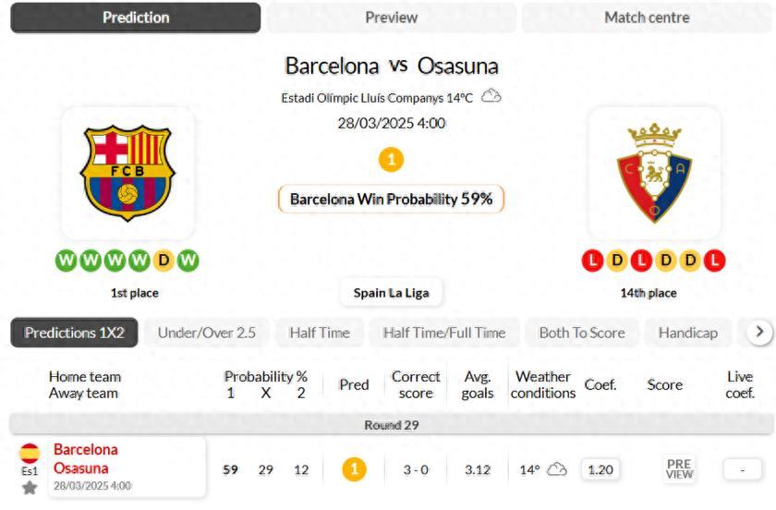The image size is (776, 510).
Task: Select the Under/Over 2.5 tab
Action: click(207, 333)
